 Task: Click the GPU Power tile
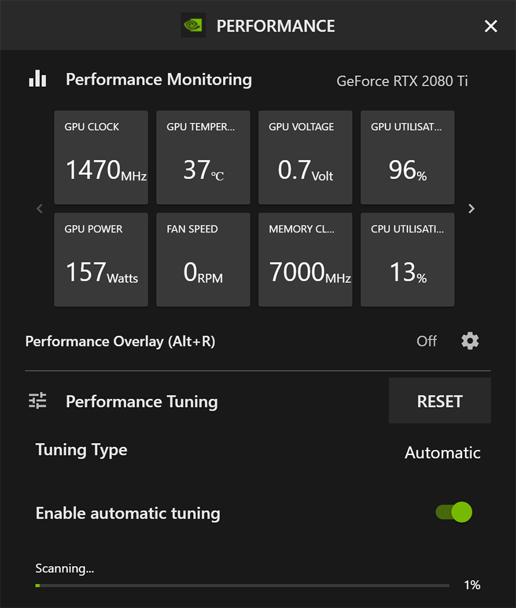(101, 259)
